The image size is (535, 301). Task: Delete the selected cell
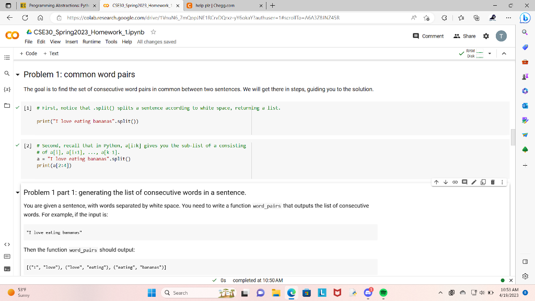(492, 182)
